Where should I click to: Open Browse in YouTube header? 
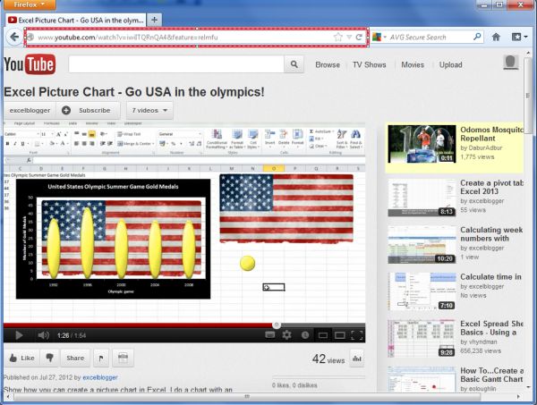point(328,64)
